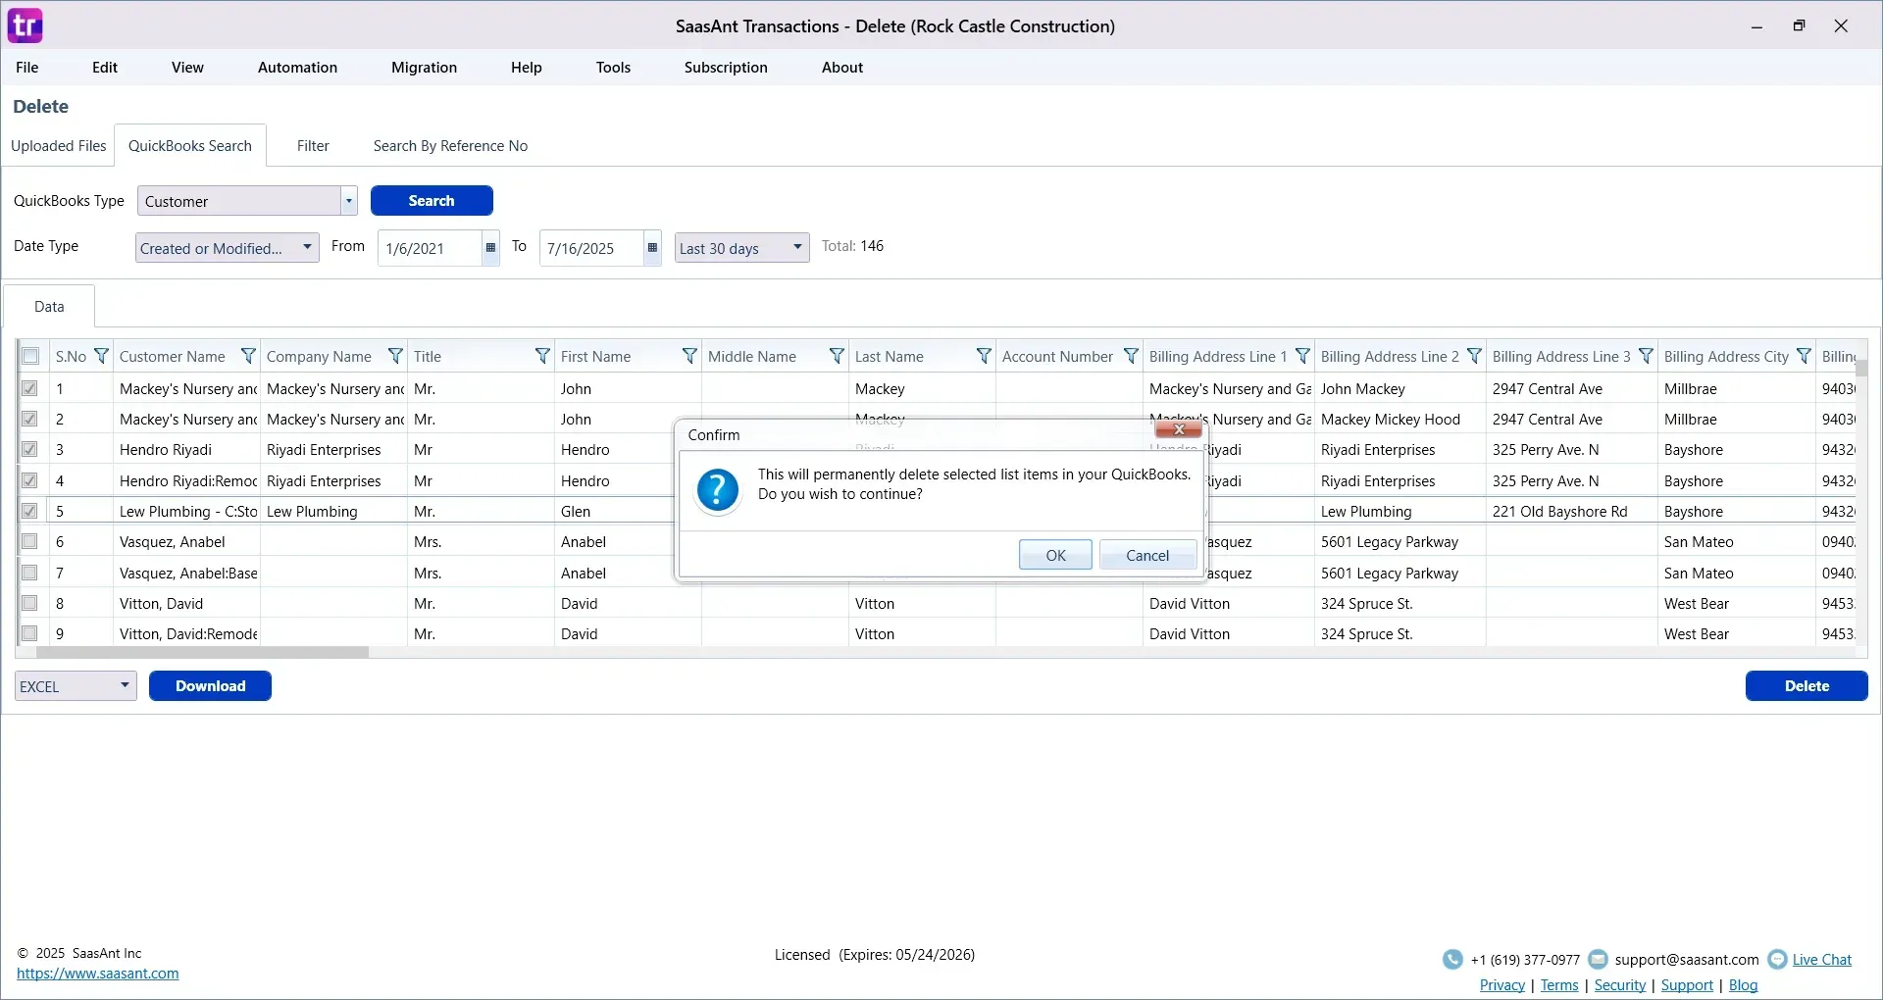The image size is (1883, 1000).
Task: Click the blue Search button
Action: (432, 201)
